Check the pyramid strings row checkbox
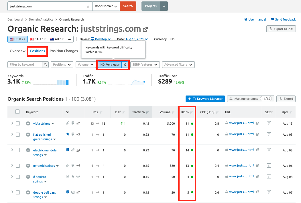Screen dimensions: 301x203 18,166
